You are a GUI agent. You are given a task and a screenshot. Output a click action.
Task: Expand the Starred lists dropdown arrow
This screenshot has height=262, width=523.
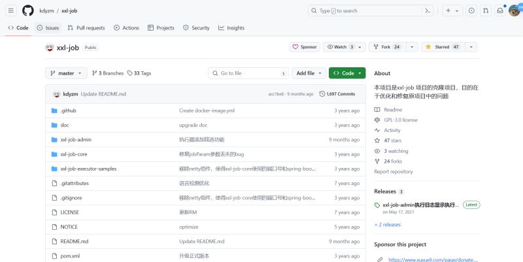[471, 47]
